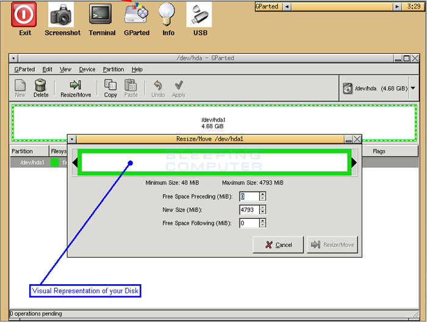This screenshot has width=427, height=322.
Task: Click the left black arrow resize handle
Action: pyautogui.click(x=75, y=163)
